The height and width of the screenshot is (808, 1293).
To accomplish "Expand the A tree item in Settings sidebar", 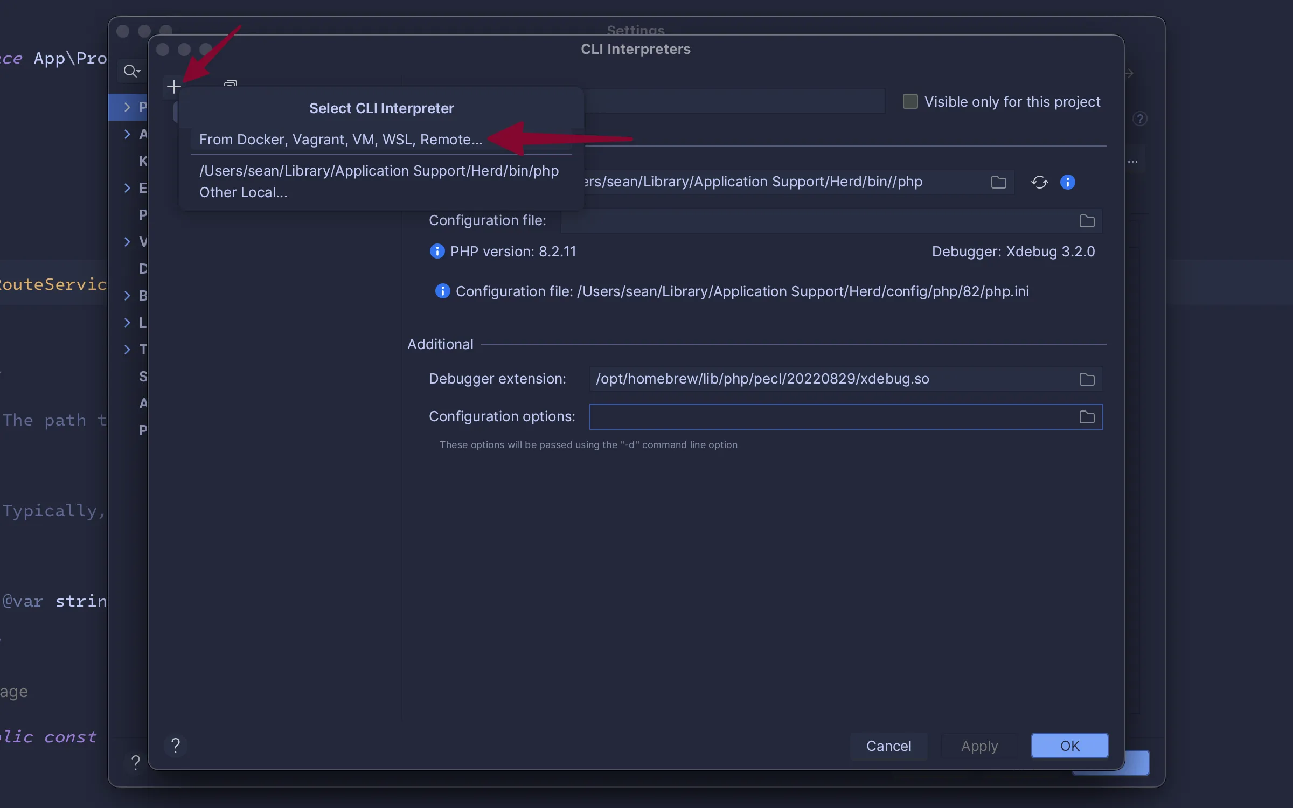I will click(127, 134).
